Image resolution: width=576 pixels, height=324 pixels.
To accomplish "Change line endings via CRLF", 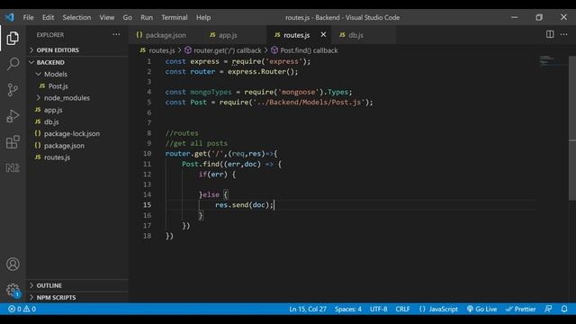I will tap(402, 309).
